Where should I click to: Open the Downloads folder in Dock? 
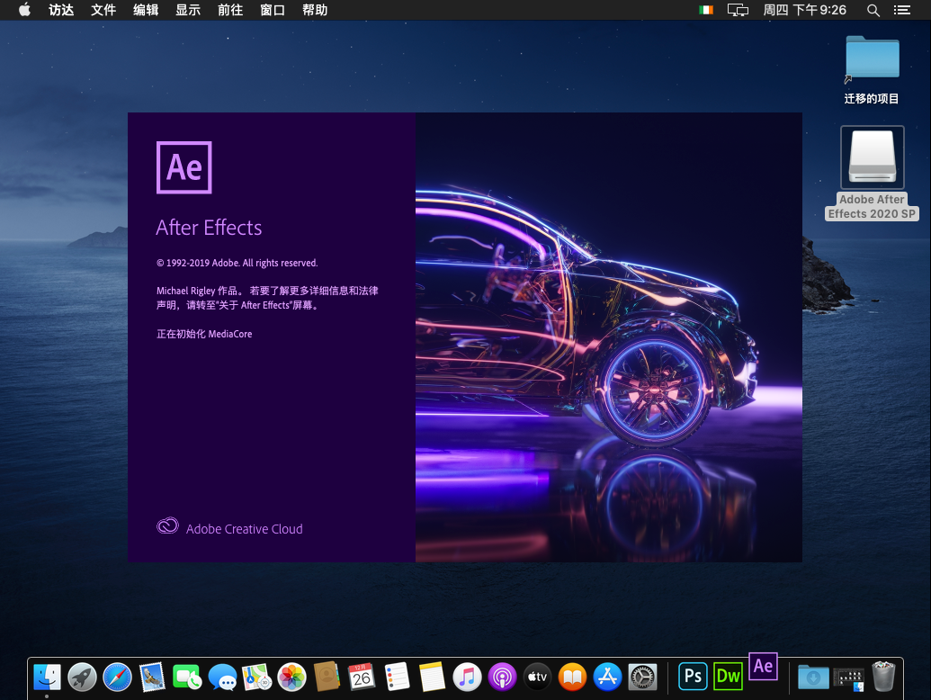(x=813, y=677)
